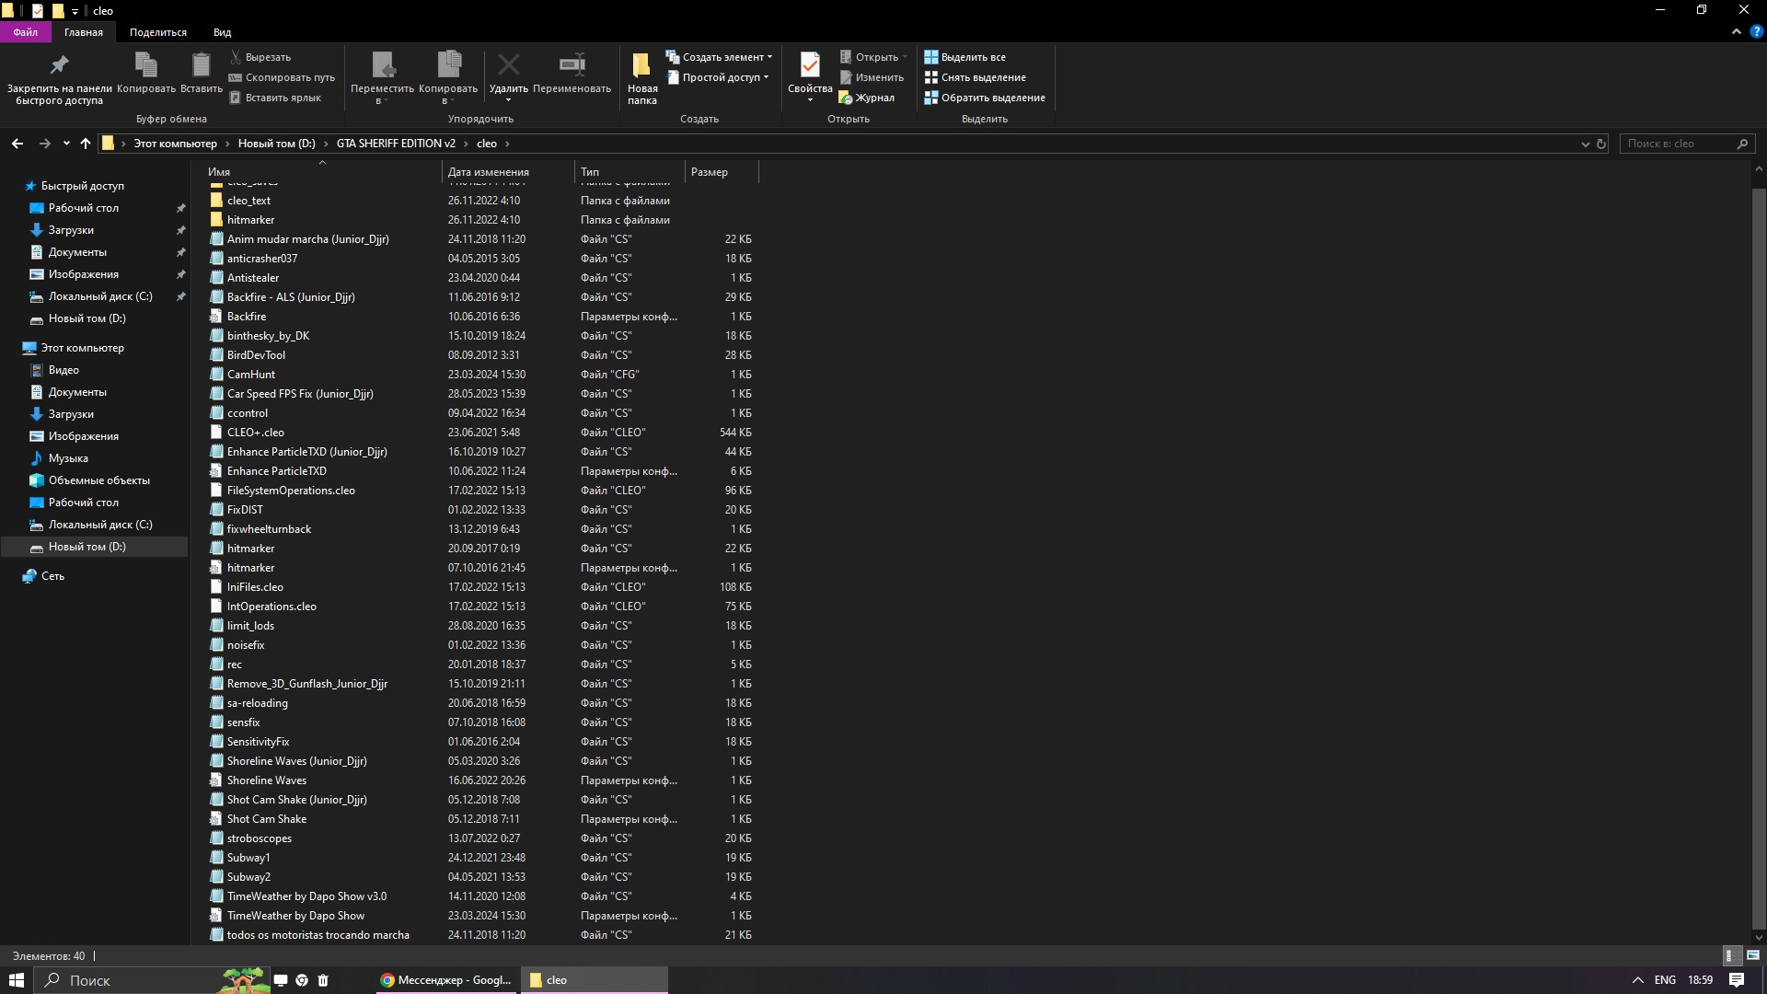Click Clear selection (Снять выделение)
The image size is (1767, 994).
976,77
